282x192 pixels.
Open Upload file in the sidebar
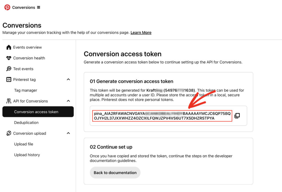(x=23, y=144)
